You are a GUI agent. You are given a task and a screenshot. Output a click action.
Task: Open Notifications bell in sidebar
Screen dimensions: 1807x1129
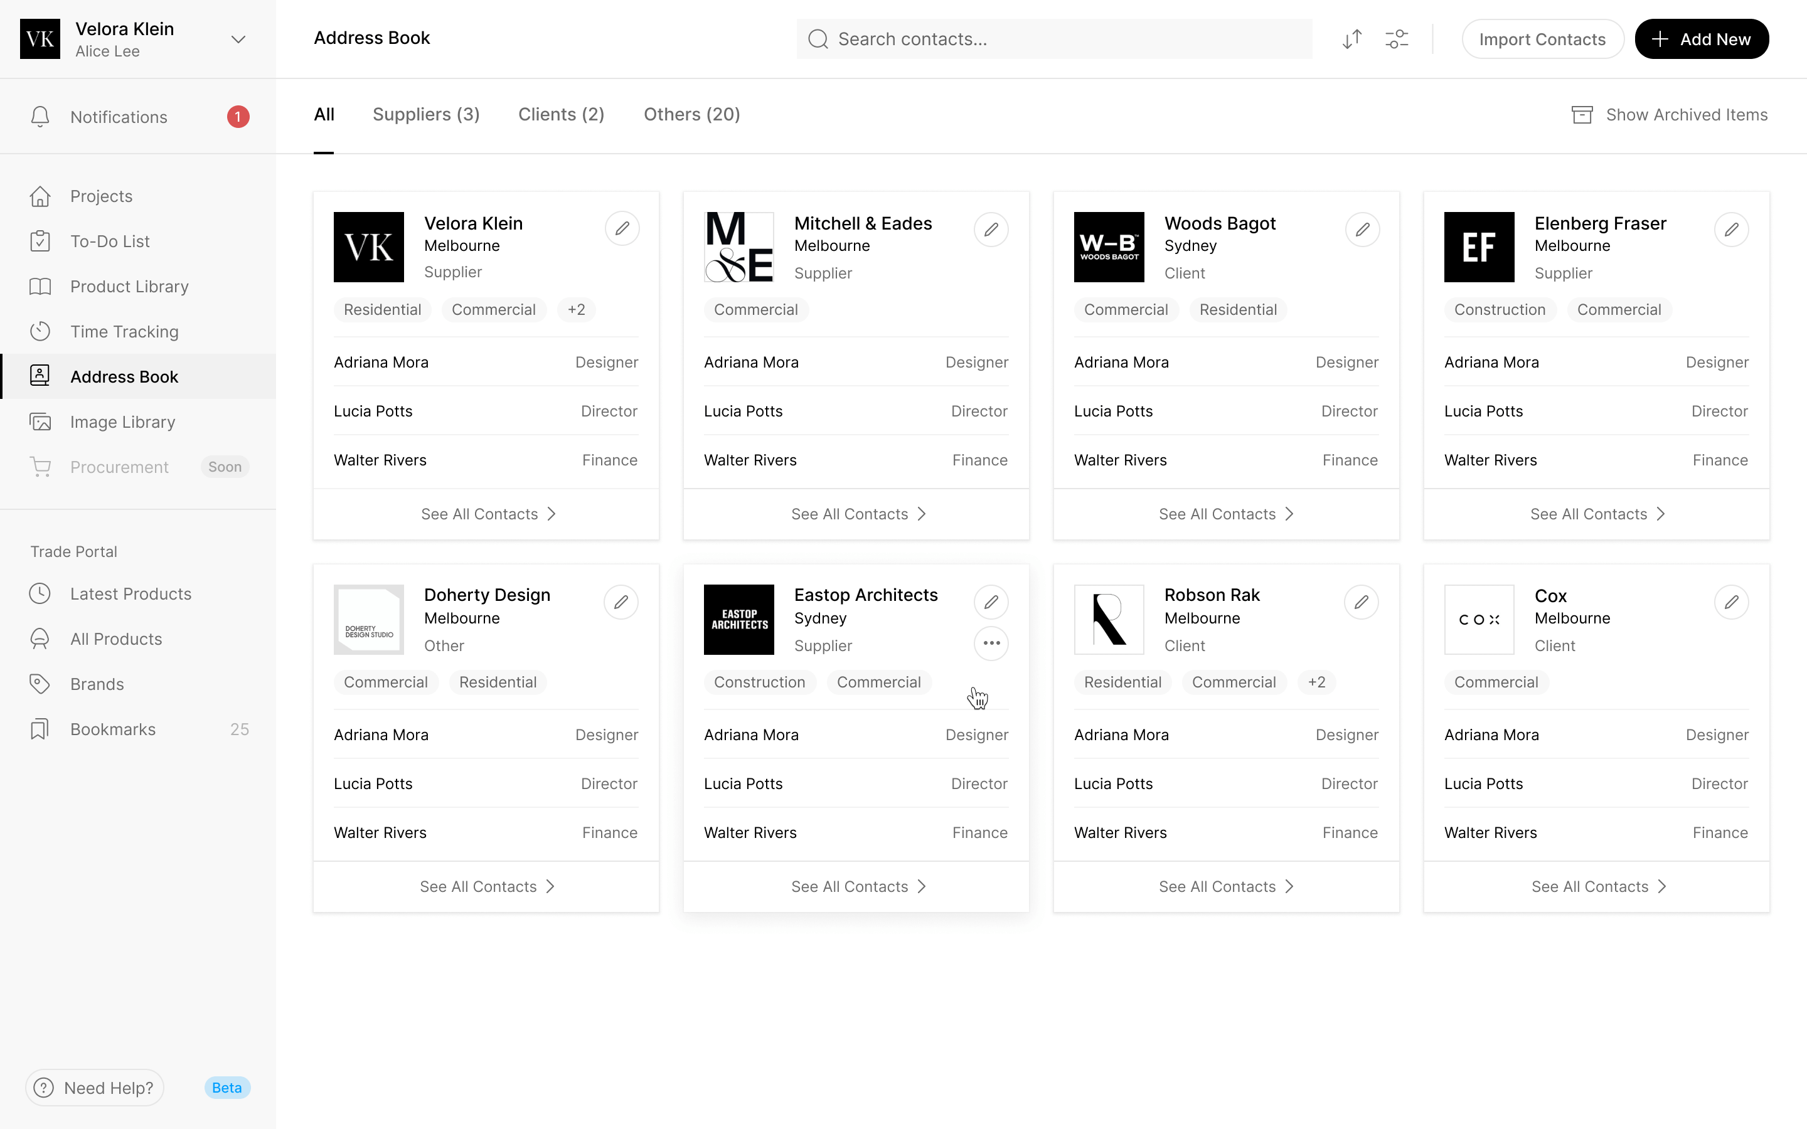(x=40, y=117)
